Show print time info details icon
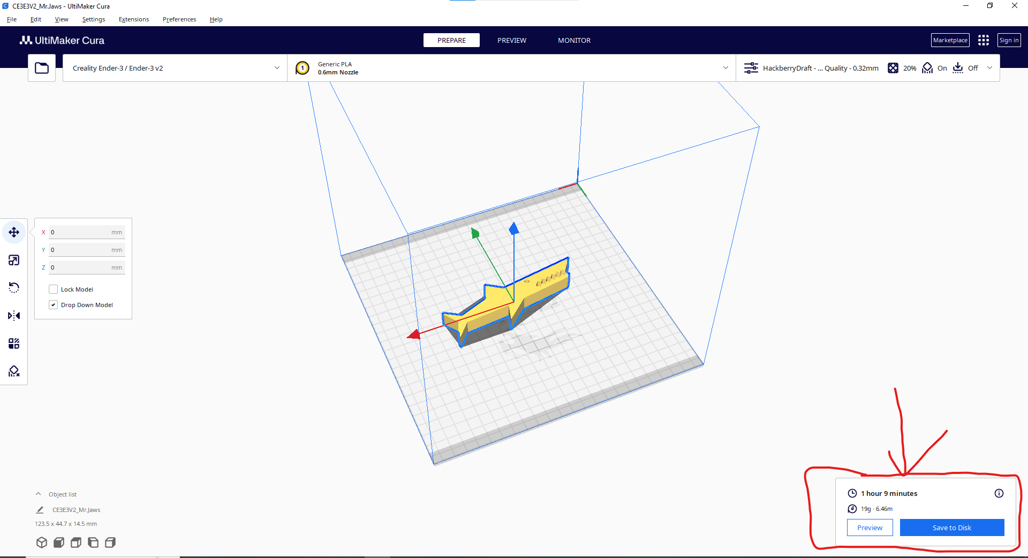Viewport: 1028px width, 558px height. pos(999,493)
